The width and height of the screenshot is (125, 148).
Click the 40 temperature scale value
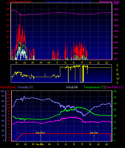[115, 91]
